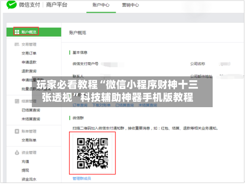245x184 pixels.
Task: Click the 资金管理 money bag icon
Action: coord(17,153)
